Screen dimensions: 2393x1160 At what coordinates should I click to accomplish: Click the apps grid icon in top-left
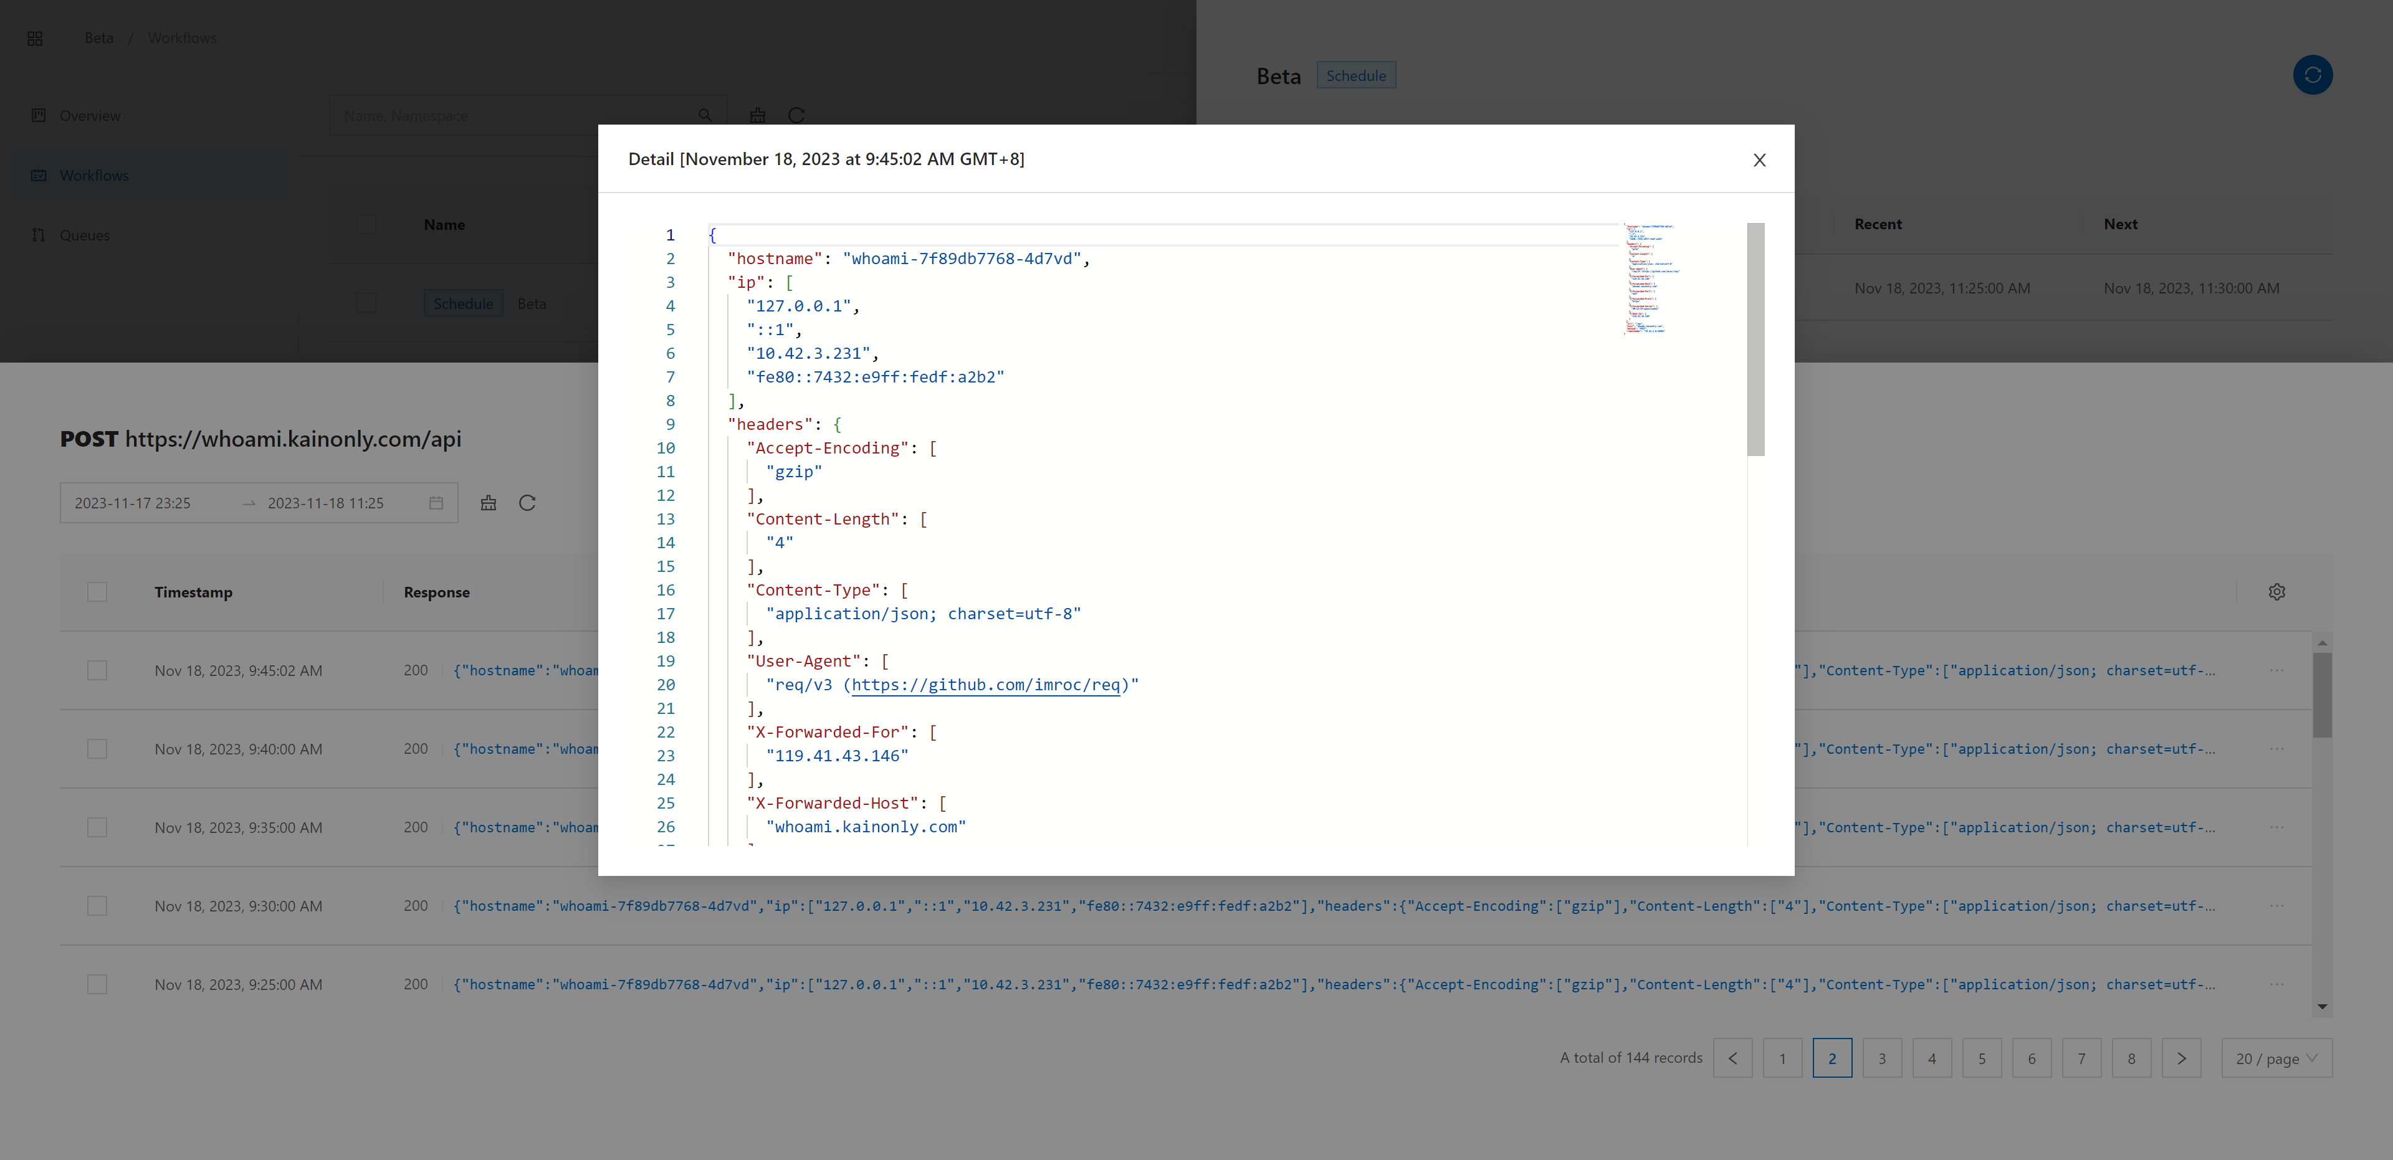click(36, 38)
